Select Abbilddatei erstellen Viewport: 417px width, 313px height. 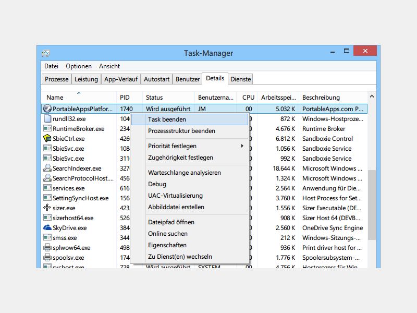click(x=190, y=207)
